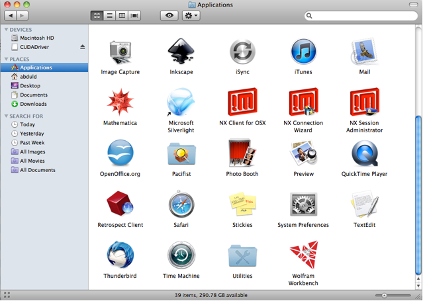Select NX Connection Wizard icon
Screen dimensions: 423x301
click(x=303, y=102)
